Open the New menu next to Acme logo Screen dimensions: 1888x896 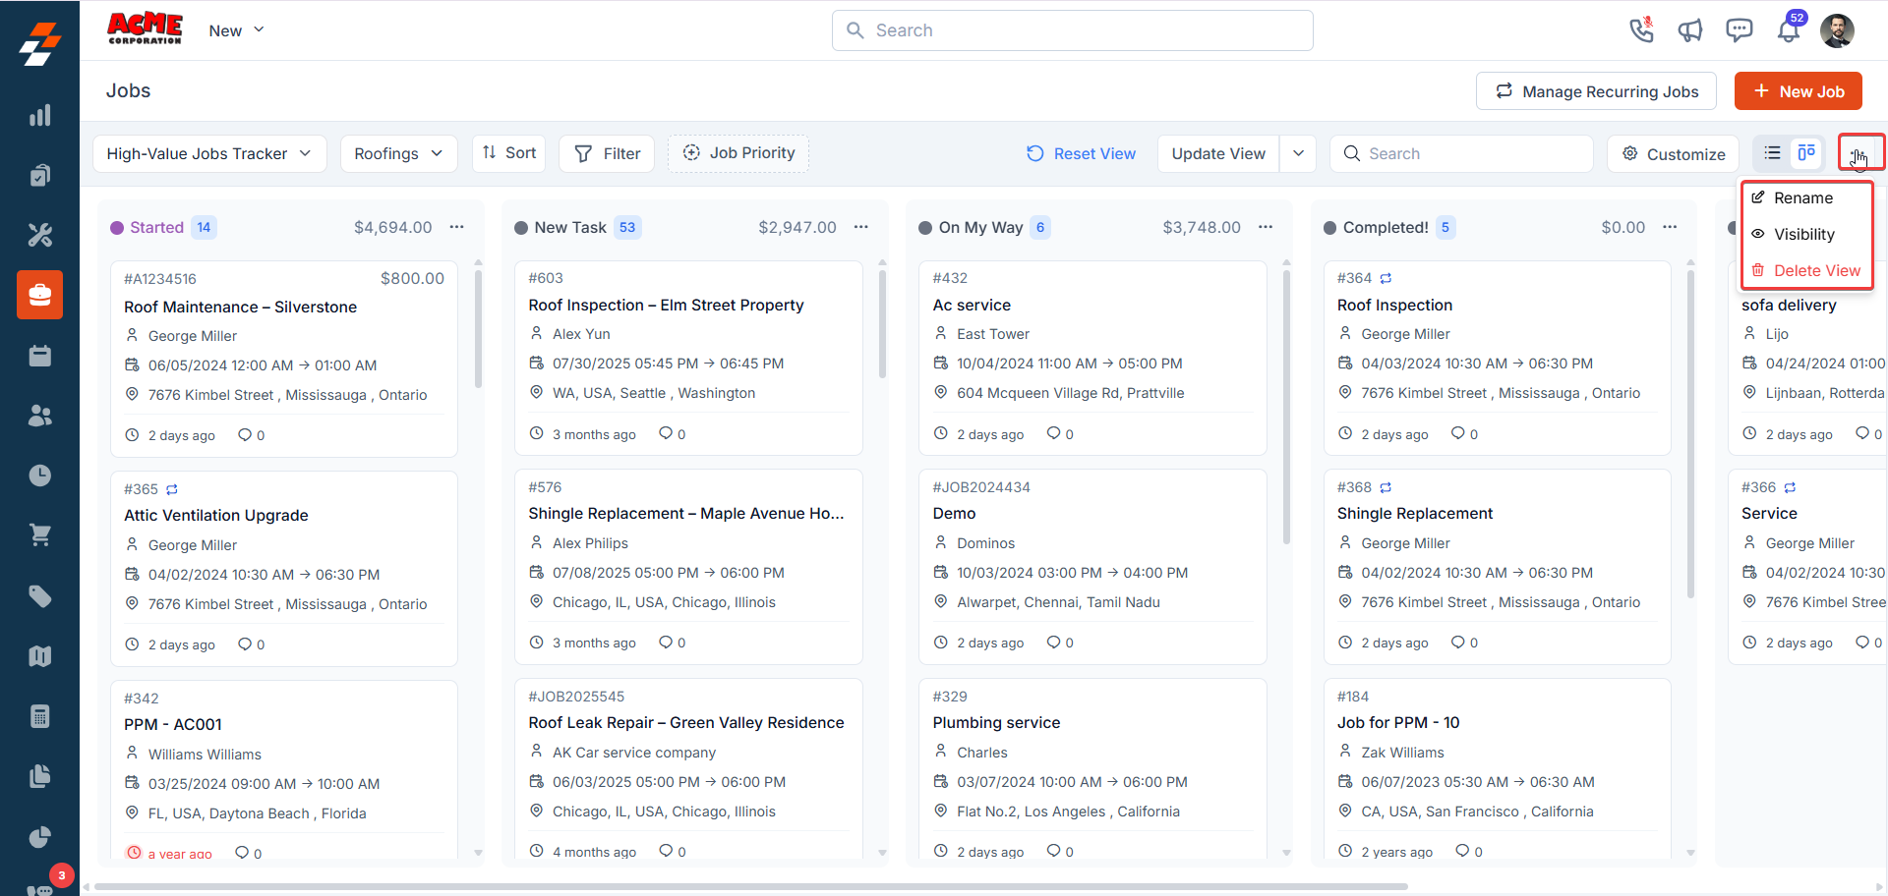(x=235, y=30)
